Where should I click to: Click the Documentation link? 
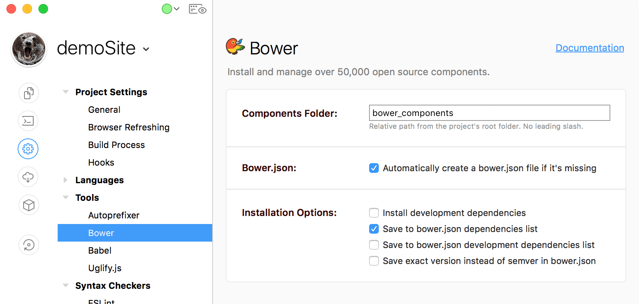590,48
